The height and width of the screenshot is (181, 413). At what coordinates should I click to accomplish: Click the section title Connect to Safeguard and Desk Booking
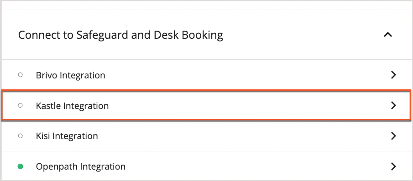click(120, 35)
